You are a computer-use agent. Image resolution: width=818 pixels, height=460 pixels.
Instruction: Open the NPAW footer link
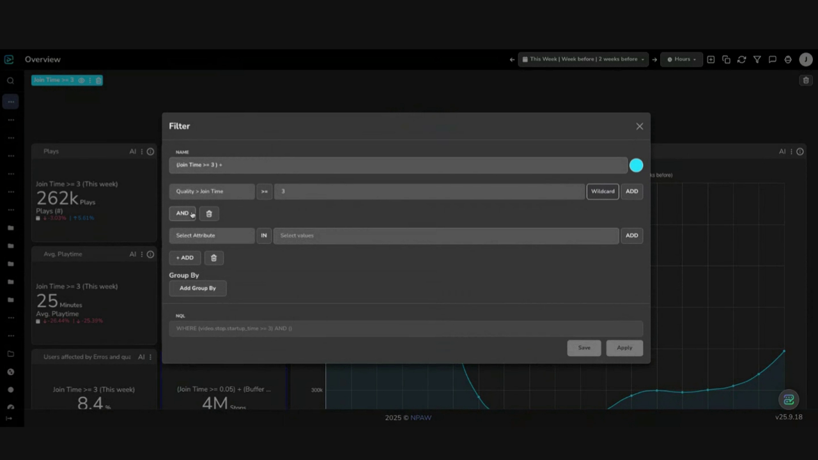tap(421, 418)
